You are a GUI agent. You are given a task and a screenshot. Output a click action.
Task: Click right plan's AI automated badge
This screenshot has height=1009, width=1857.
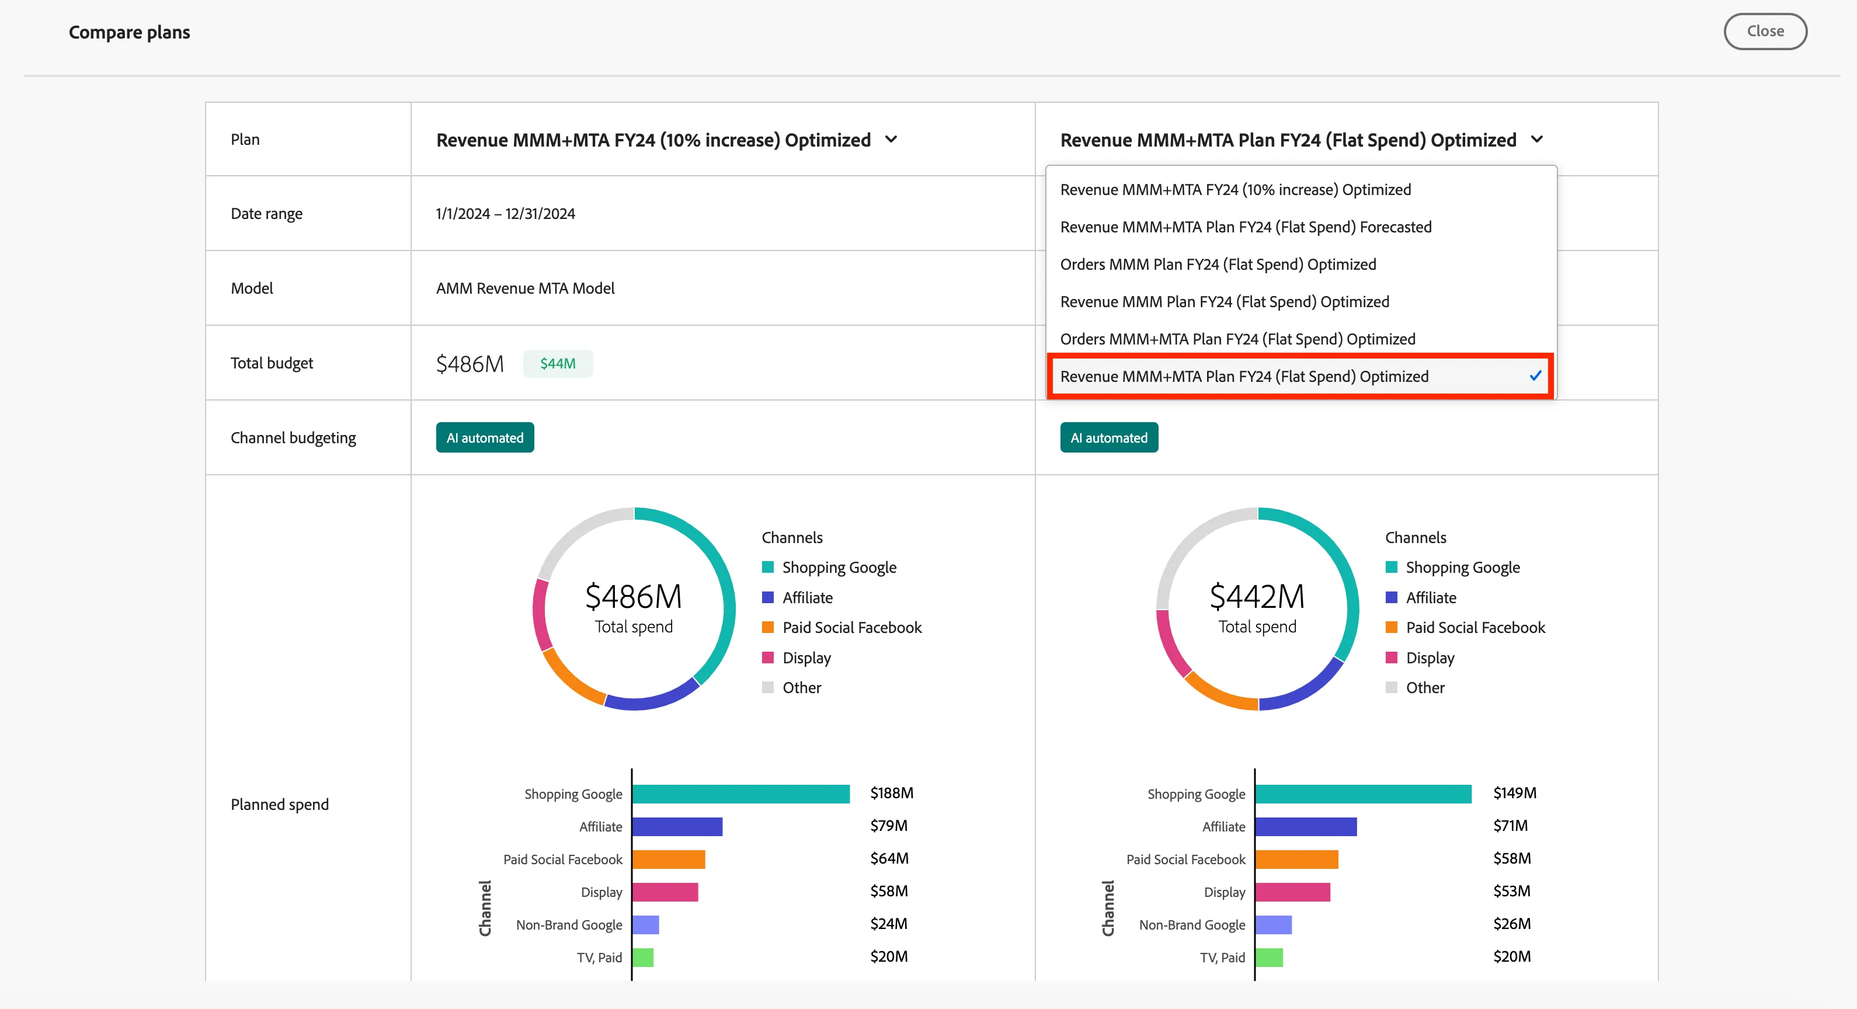(1109, 437)
